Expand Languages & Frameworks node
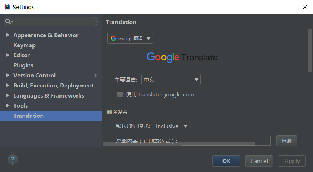Image resolution: width=313 pixels, height=172 pixels. pyautogui.click(x=8, y=95)
